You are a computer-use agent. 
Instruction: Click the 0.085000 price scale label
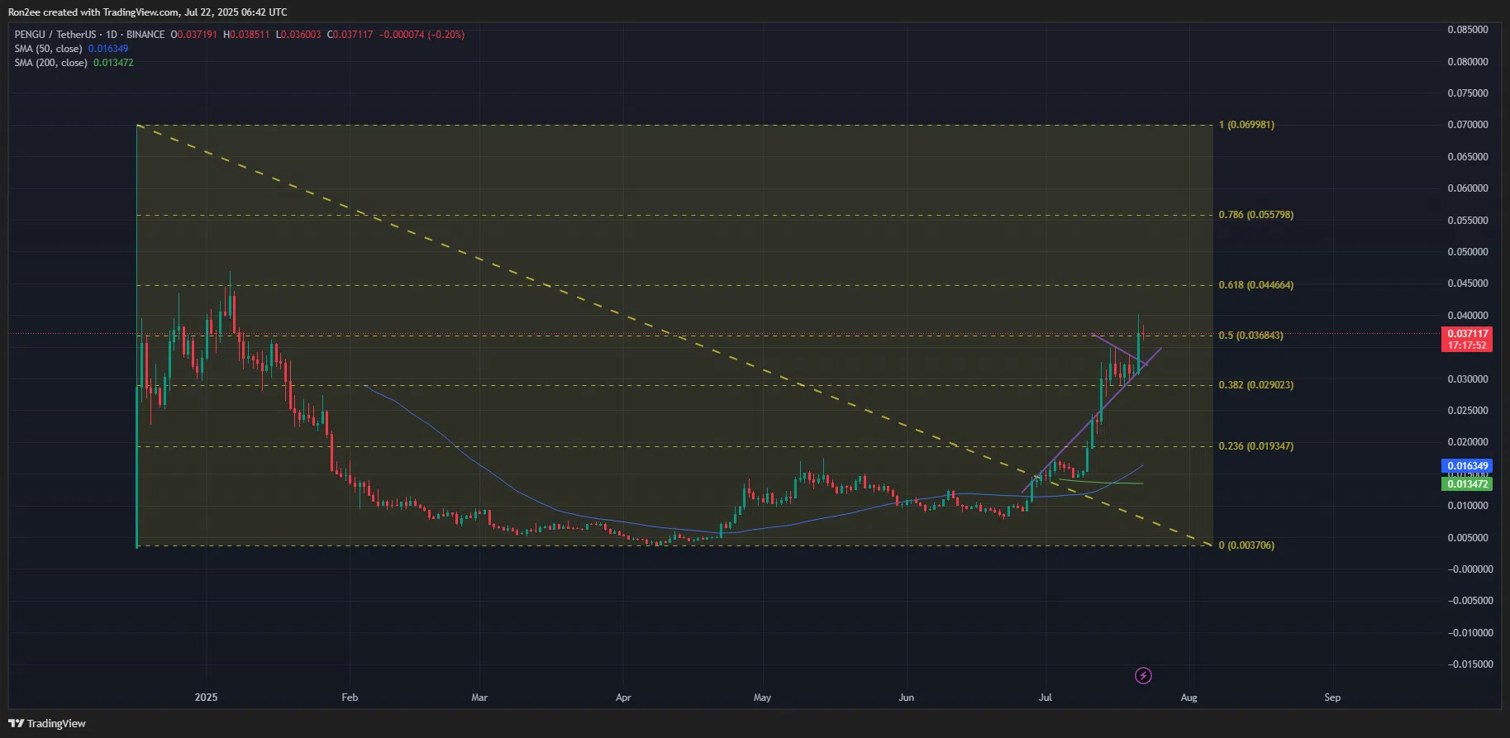pos(1467,30)
